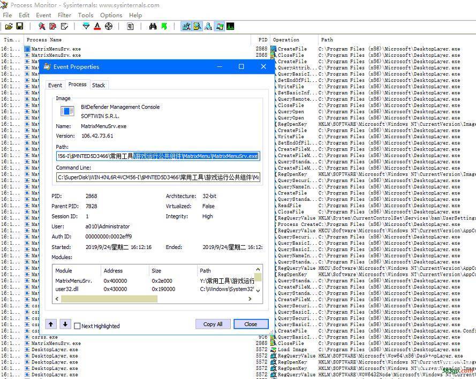
Task: Select the Process Create operation row
Action: pyautogui.click(x=375, y=224)
